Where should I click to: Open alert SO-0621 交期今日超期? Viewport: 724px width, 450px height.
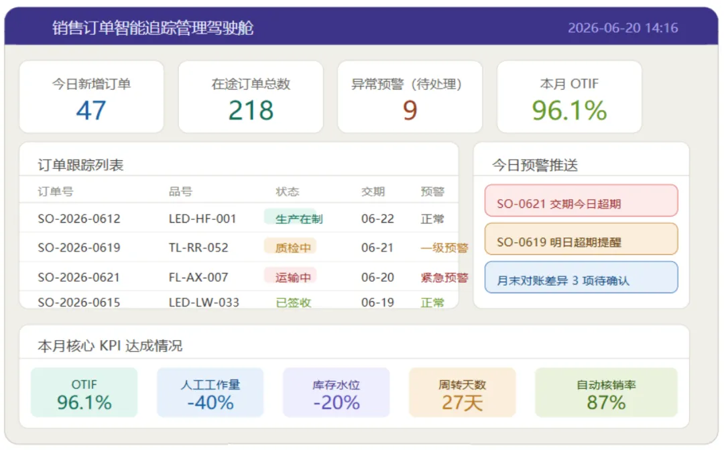coord(581,201)
